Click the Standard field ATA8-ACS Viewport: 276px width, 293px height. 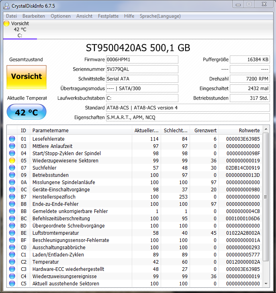tap(188, 108)
